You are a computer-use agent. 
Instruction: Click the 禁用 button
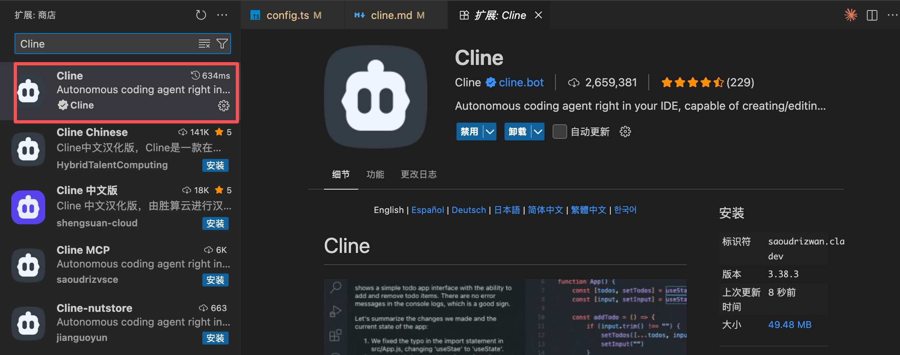[x=469, y=132]
